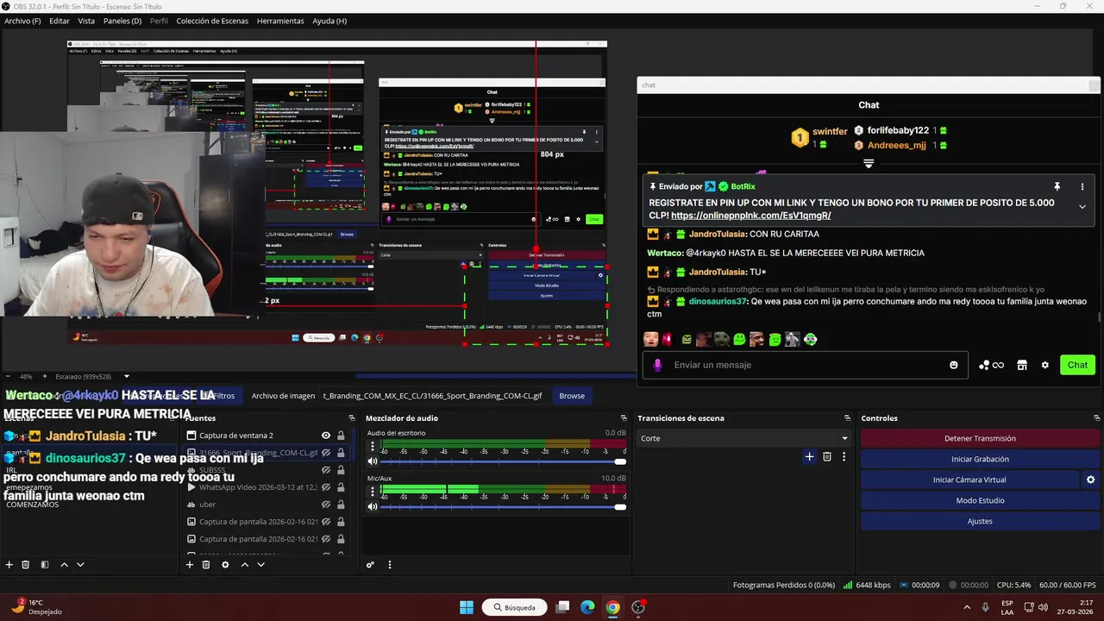
Task: Move selected scene down in Escenas toolbar
Action: [x=80, y=565]
